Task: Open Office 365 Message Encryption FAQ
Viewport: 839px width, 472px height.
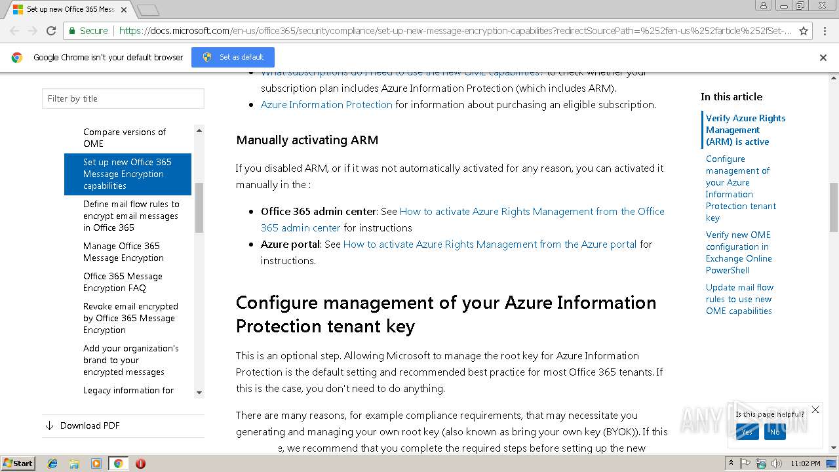Action: click(123, 282)
